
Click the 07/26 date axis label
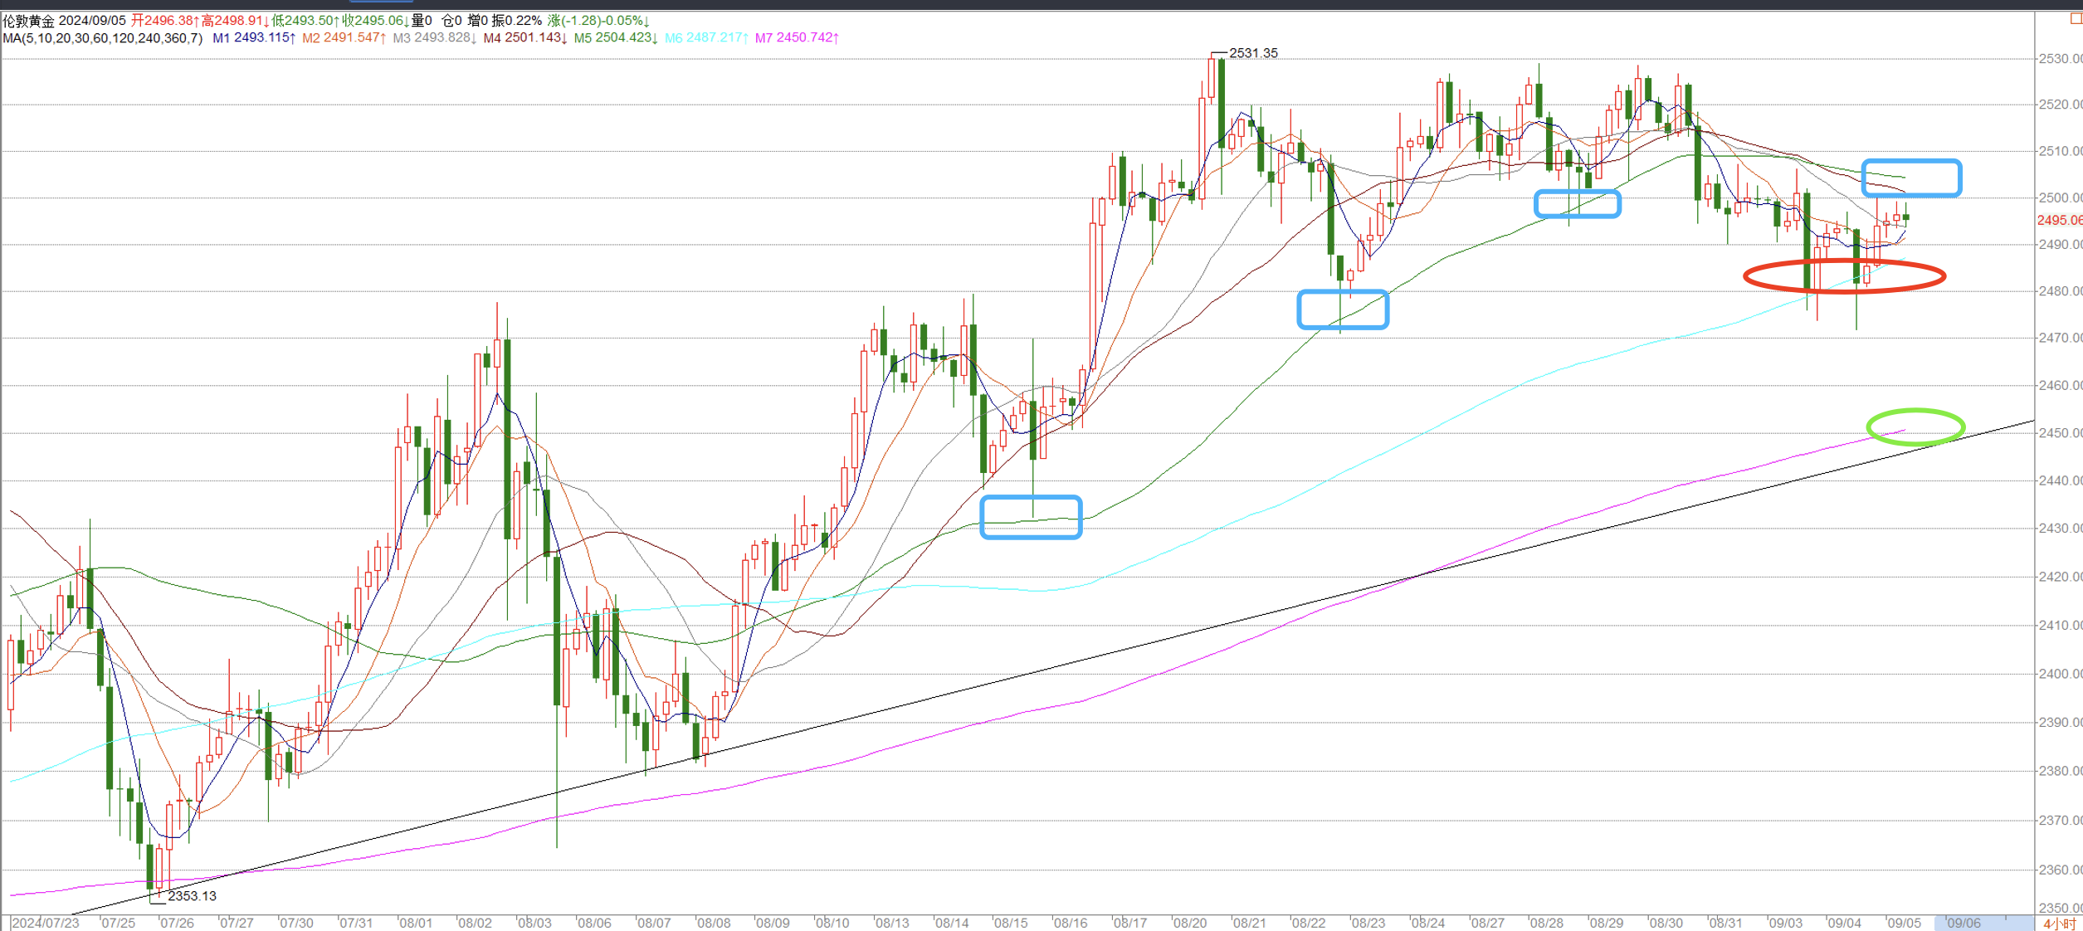[x=177, y=924]
